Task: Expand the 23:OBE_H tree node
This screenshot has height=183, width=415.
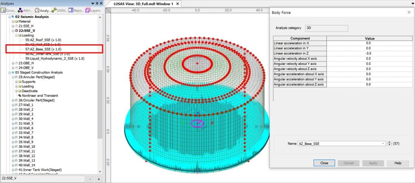Action: tap(13, 63)
